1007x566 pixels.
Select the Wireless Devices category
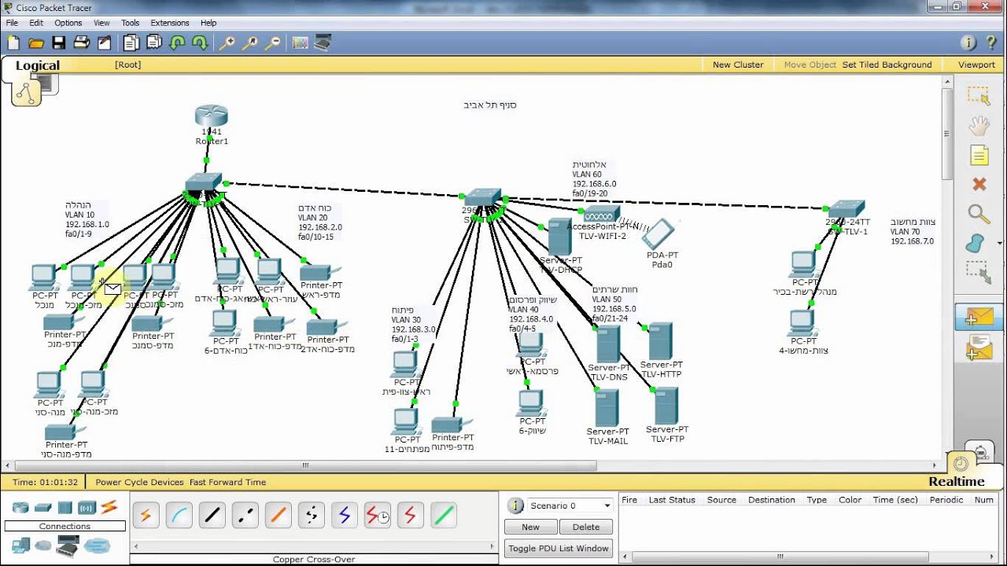pyautogui.click(x=87, y=507)
